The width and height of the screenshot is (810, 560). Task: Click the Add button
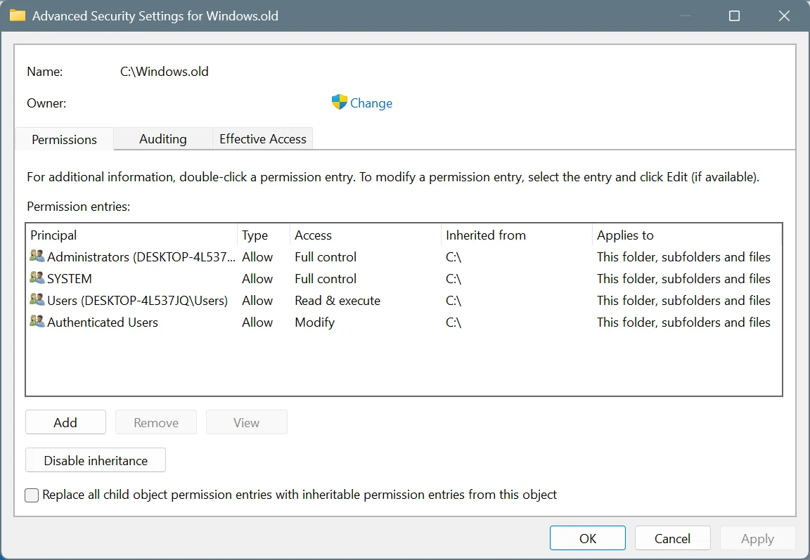(65, 422)
